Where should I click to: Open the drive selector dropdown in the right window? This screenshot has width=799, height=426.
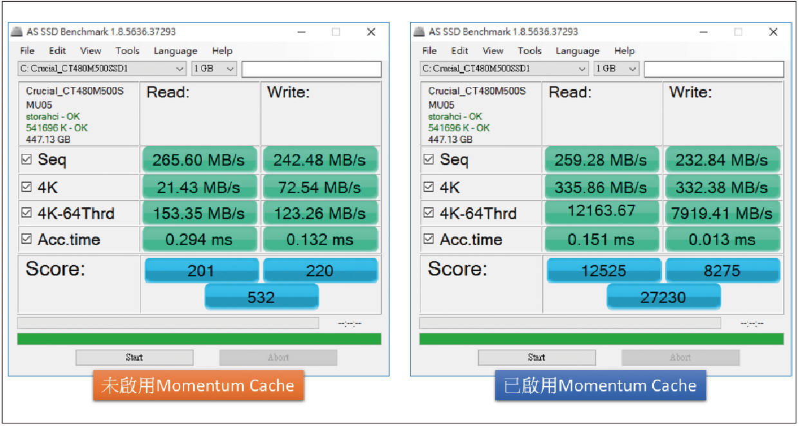(505, 68)
